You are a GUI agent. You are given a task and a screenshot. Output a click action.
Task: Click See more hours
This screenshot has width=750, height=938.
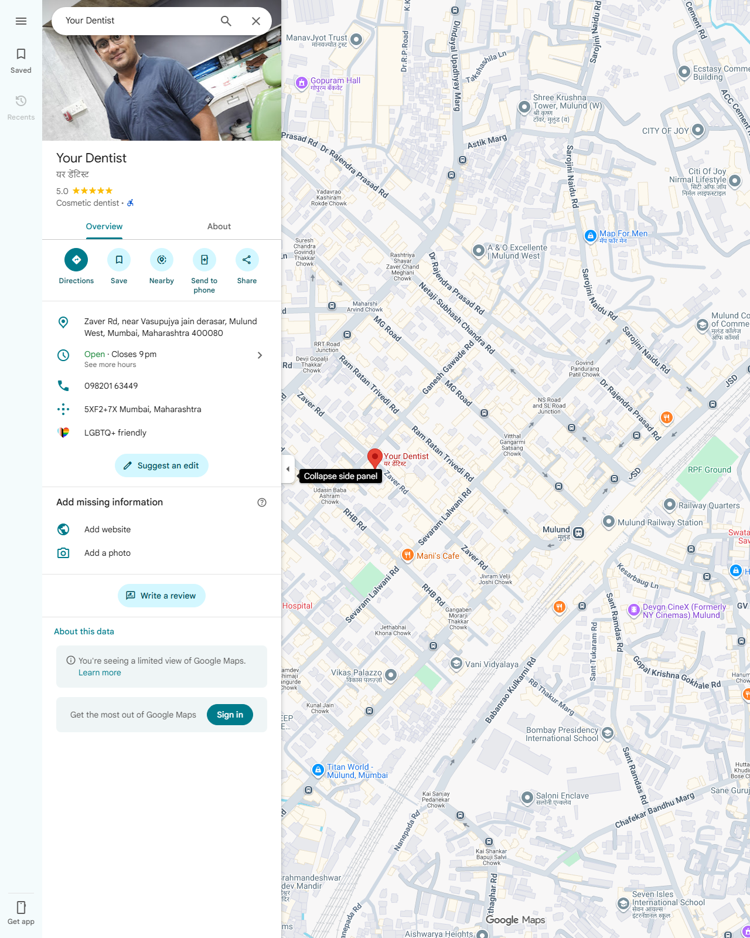(x=110, y=365)
